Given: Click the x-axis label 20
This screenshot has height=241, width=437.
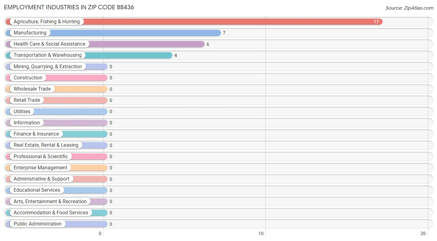Looking at the screenshot, I should pyautogui.click(x=423, y=234).
